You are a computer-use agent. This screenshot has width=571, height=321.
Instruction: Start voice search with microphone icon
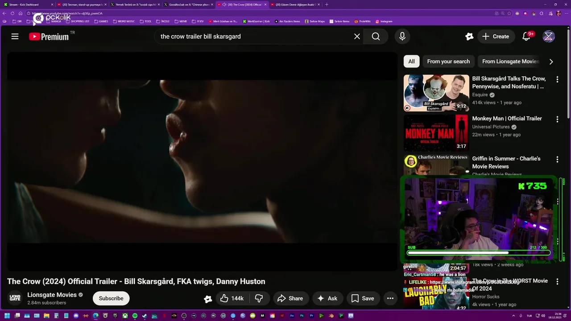[402, 37]
